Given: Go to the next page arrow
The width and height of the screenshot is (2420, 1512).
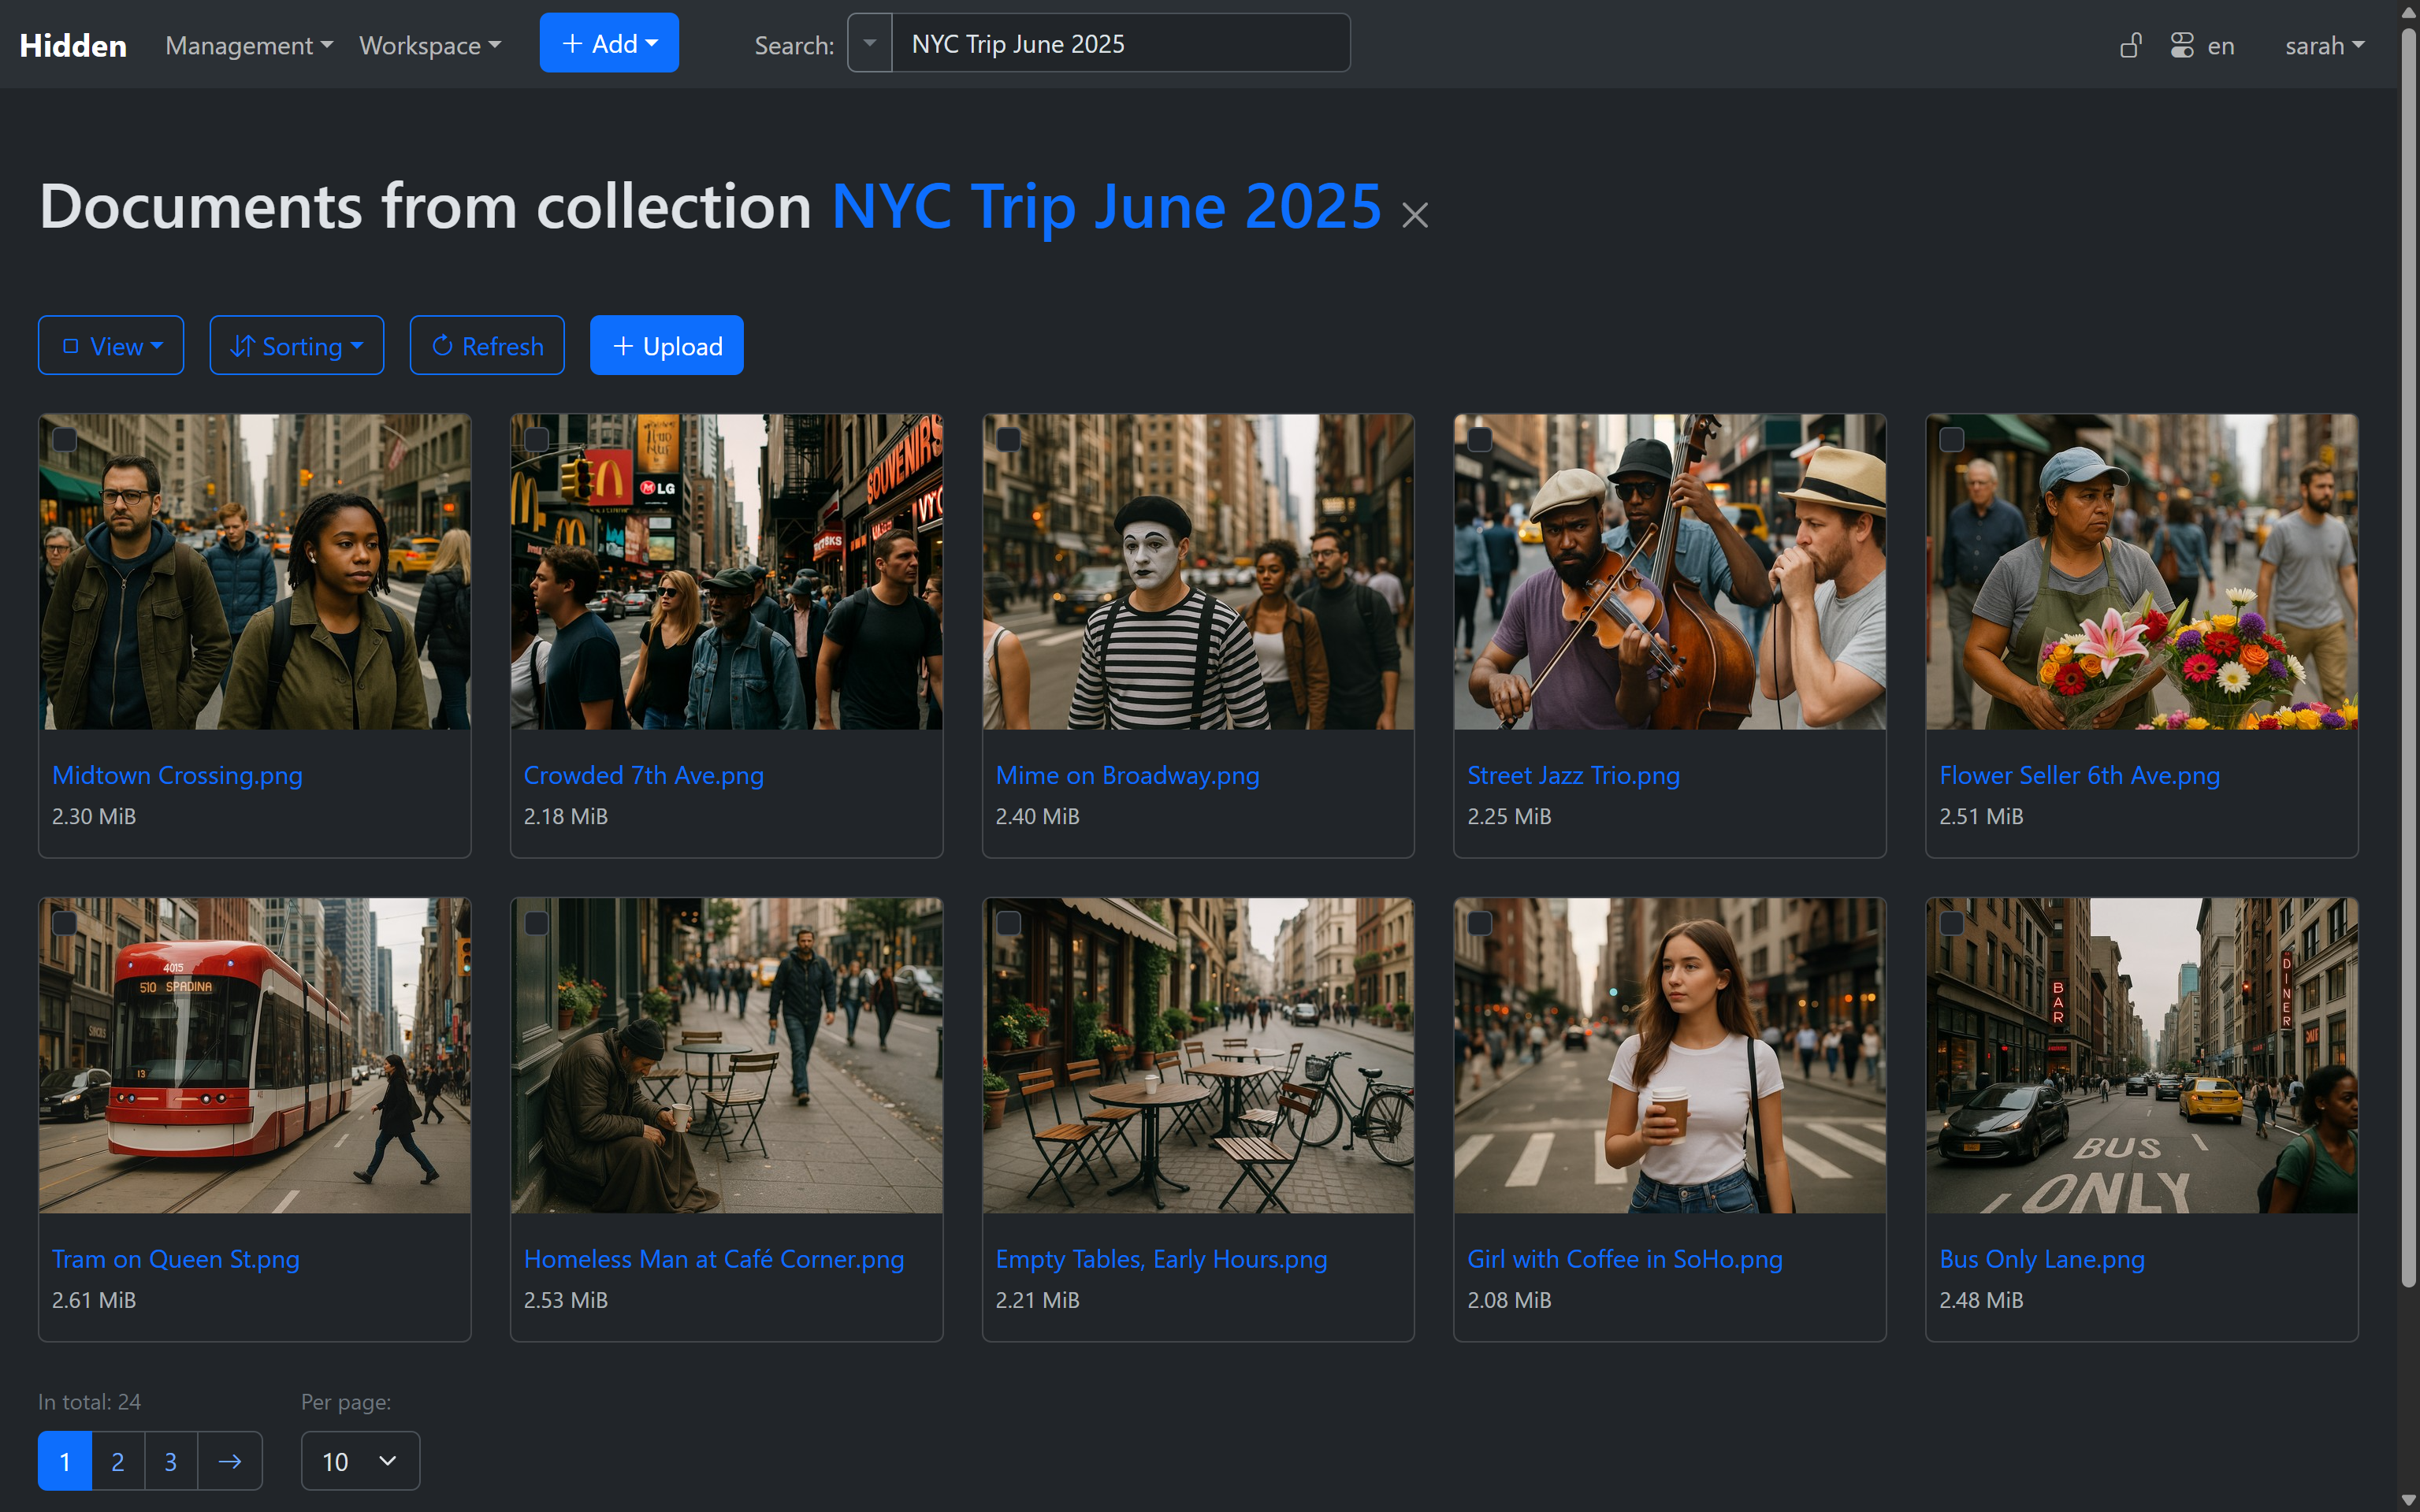Looking at the screenshot, I should 230,1461.
